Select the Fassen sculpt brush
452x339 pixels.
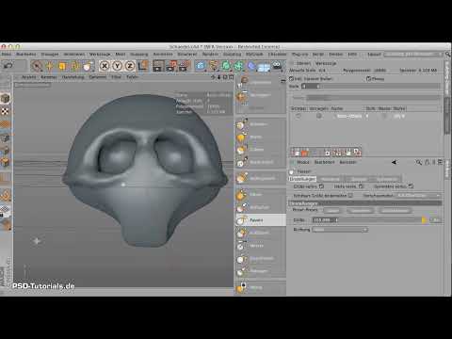261,220
